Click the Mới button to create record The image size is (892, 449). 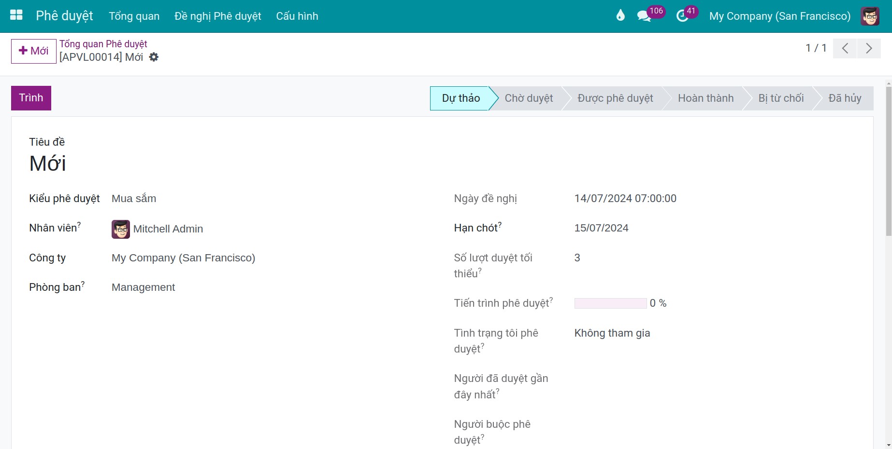tap(34, 51)
